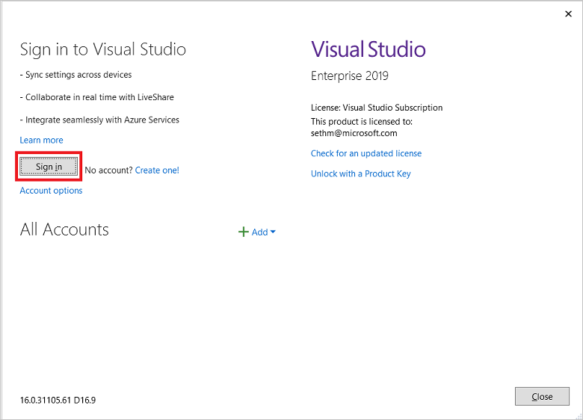Image resolution: width=583 pixels, height=420 pixels.
Task: Click the purple Visual Studio logo text
Action: click(368, 50)
